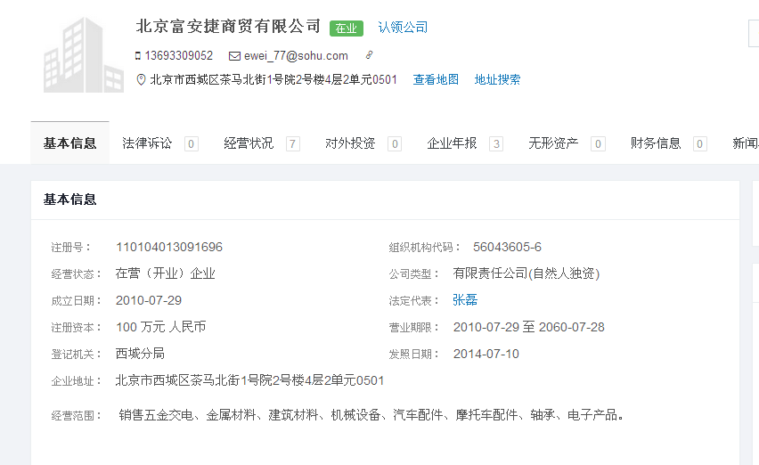
Task: Switch to the 法律诉讼 tab
Action: click(147, 143)
